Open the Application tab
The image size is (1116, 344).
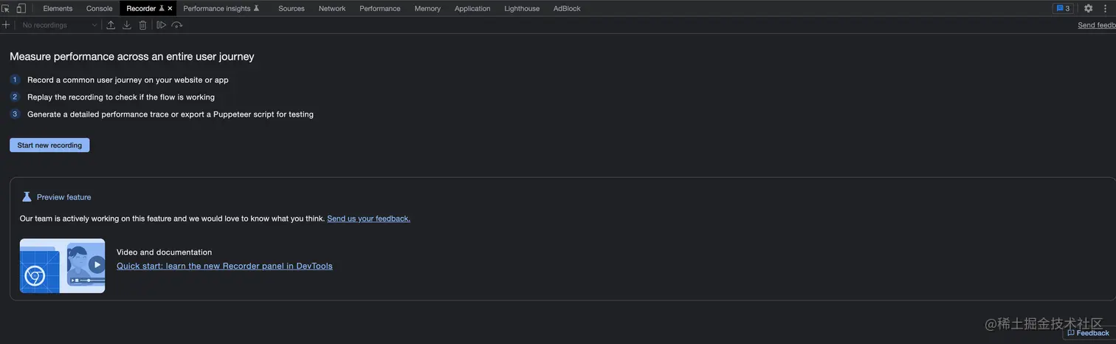tap(472, 9)
